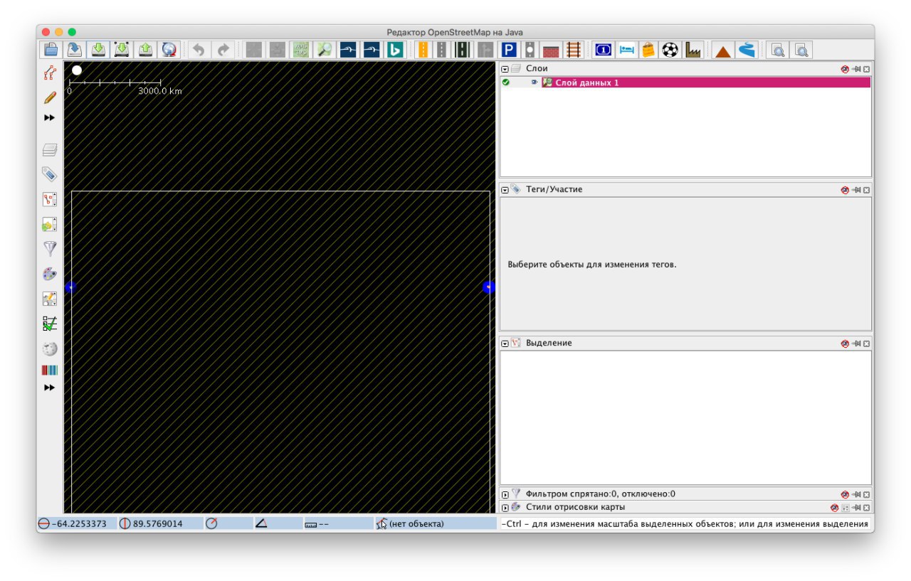Click the white zoom slider knob

click(x=77, y=70)
